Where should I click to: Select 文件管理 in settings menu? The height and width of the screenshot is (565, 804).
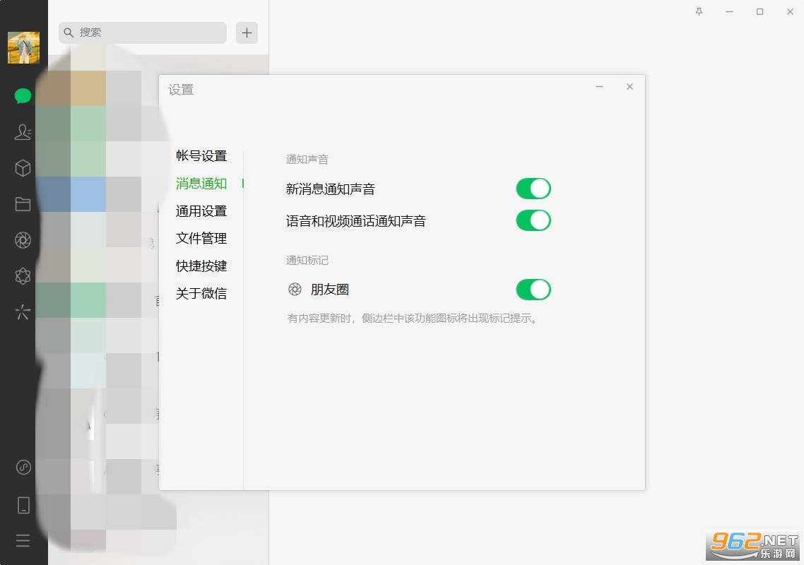(x=201, y=239)
